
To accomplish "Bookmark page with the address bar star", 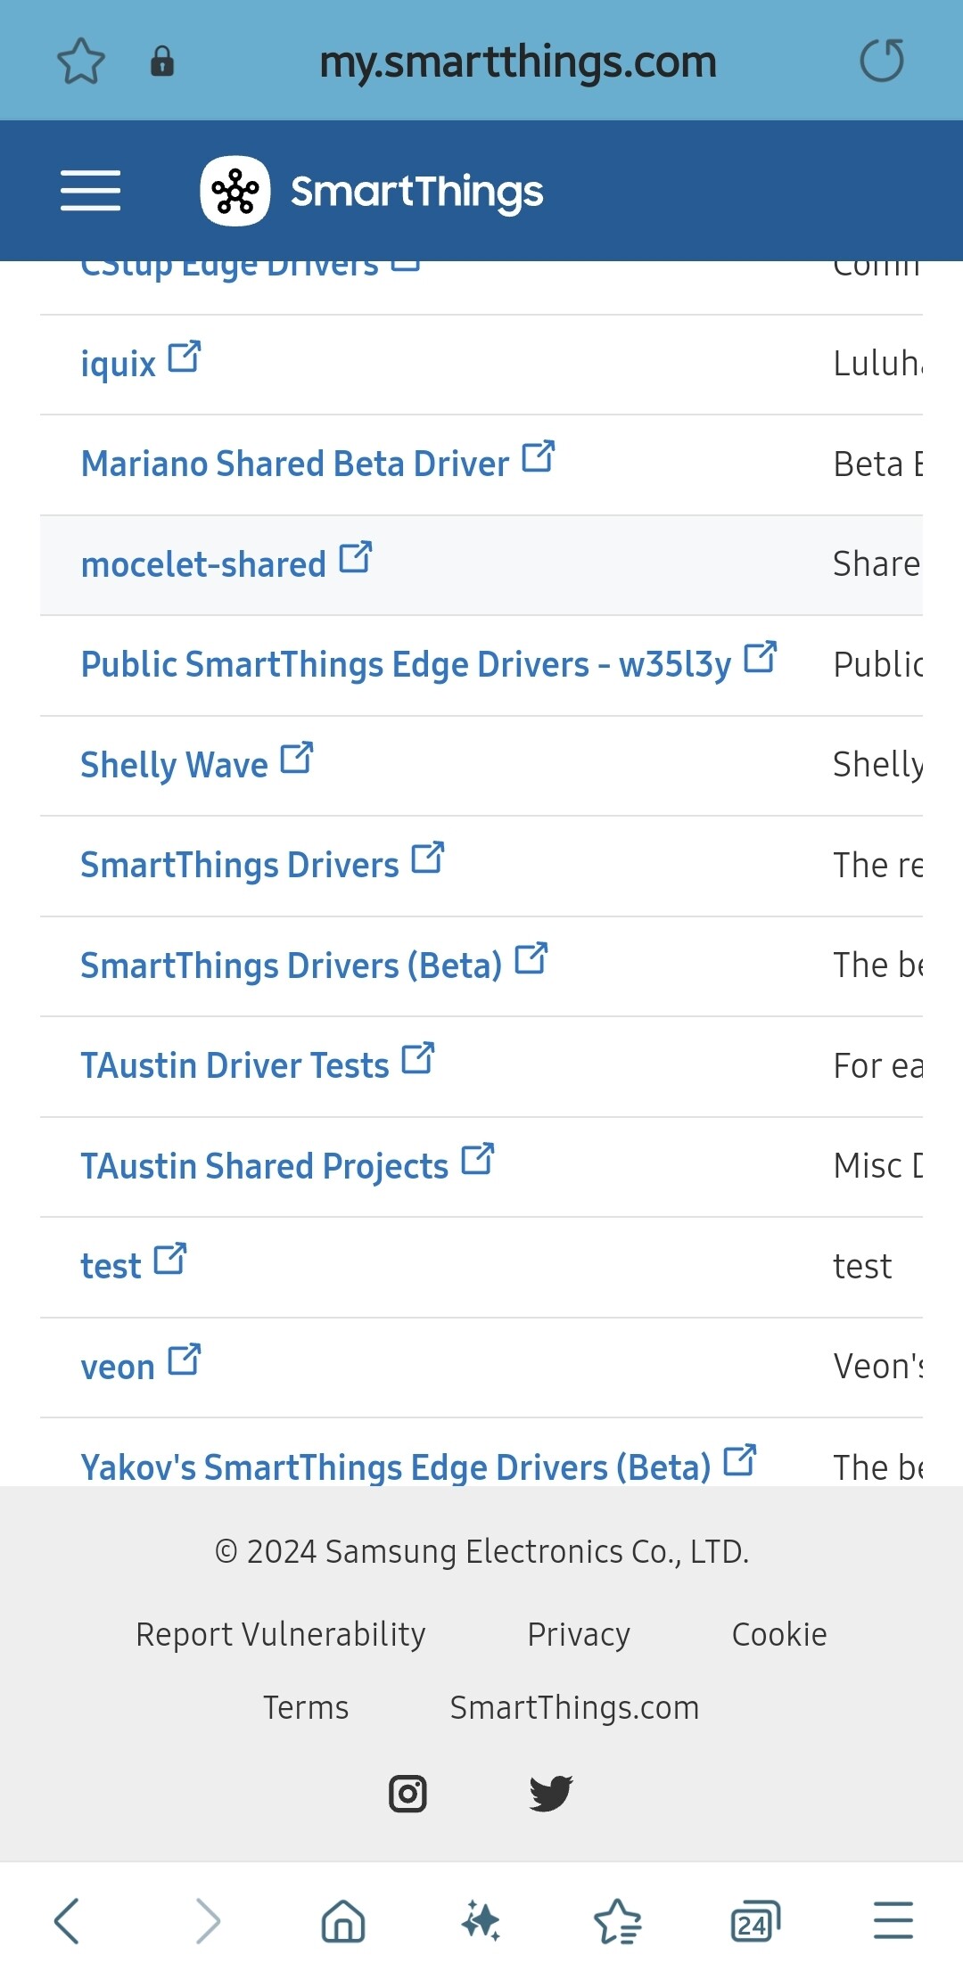I will tap(81, 62).
